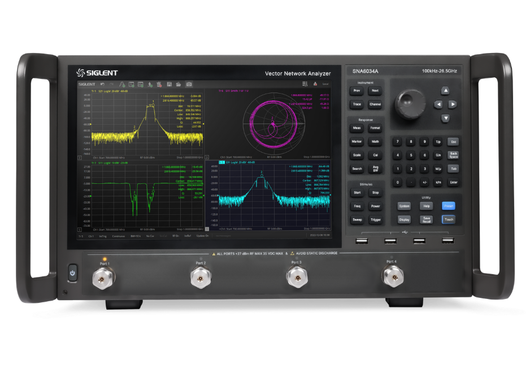
Task: Open the Meas menu key
Action: pos(357,128)
